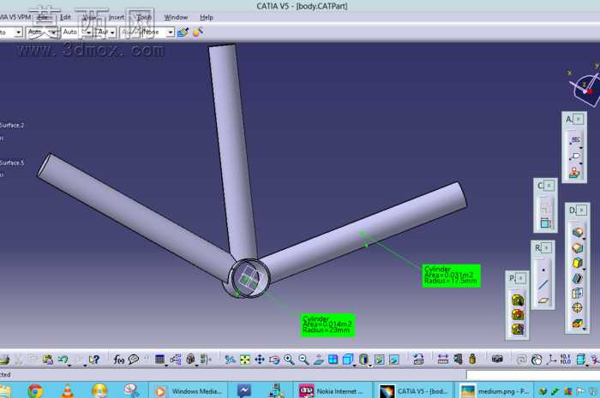
Task: Open the None dropdown in graphic properties
Action: pyautogui.click(x=158, y=32)
